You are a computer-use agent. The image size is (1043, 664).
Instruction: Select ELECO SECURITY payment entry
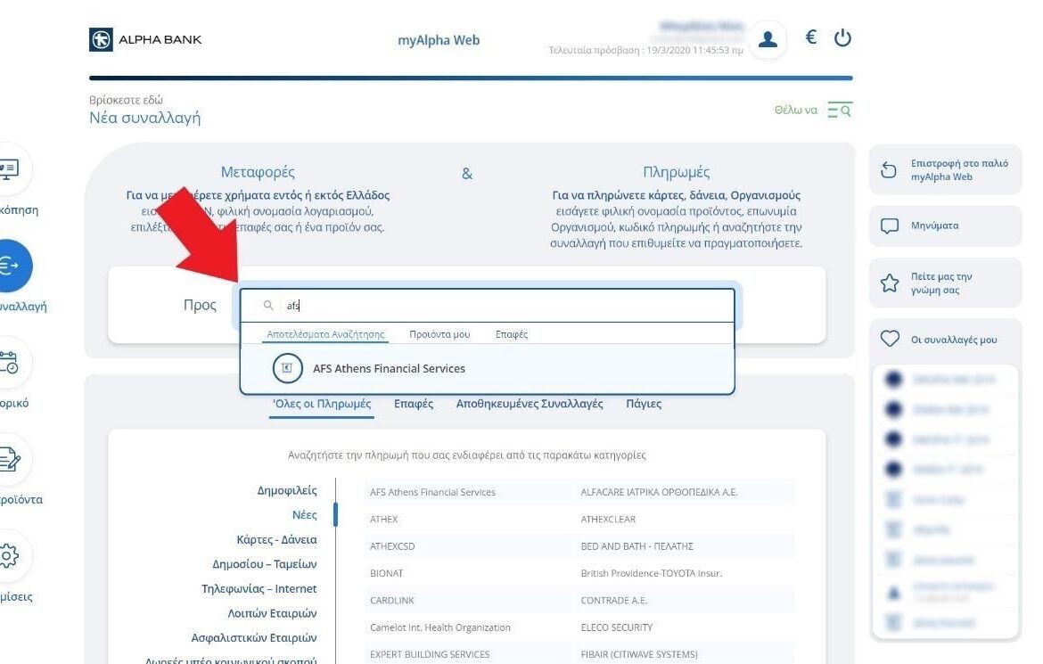pyautogui.click(x=617, y=627)
